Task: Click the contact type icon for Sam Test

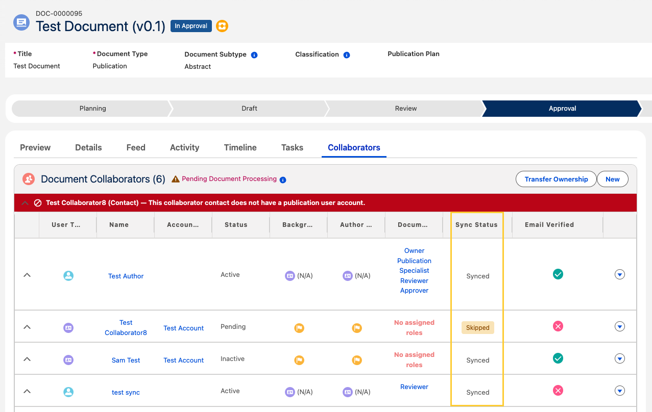Action: coord(68,360)
